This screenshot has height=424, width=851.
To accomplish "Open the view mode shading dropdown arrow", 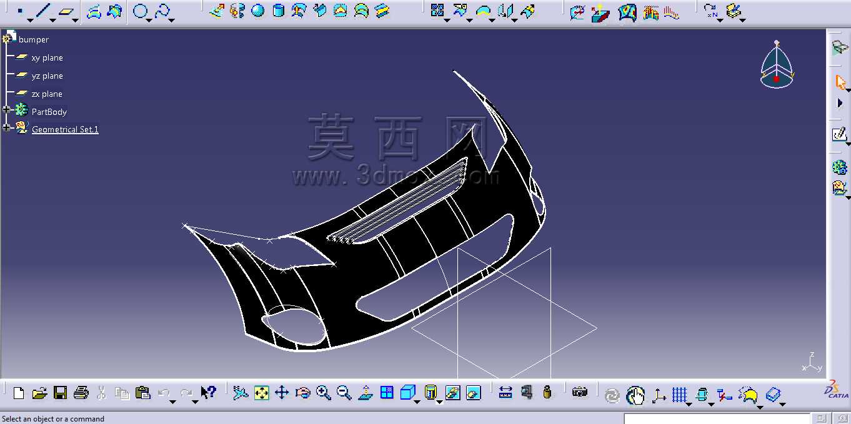I will [439, 402].
